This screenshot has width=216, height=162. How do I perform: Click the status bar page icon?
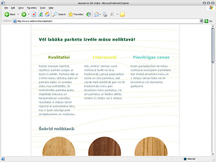[3, 159]
